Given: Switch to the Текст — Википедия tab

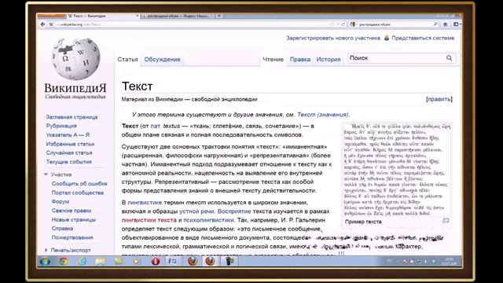Looking at the screenshot, I should click(102, 16).
